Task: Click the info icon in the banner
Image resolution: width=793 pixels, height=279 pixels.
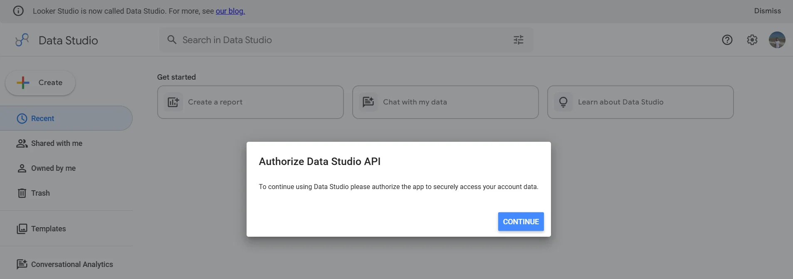Action: tap(18, 11)
